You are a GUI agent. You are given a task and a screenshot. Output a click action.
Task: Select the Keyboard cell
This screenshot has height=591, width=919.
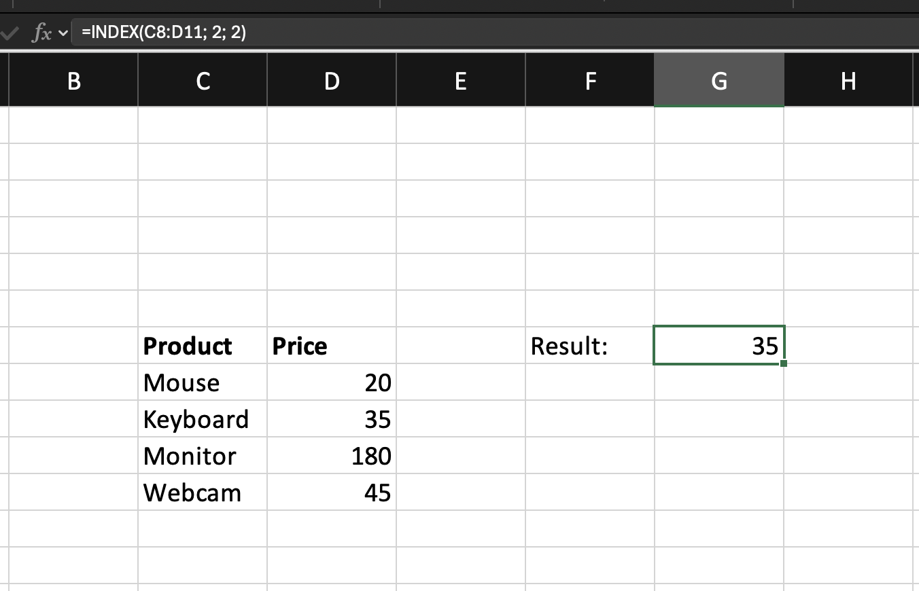[x=203, y=419]
